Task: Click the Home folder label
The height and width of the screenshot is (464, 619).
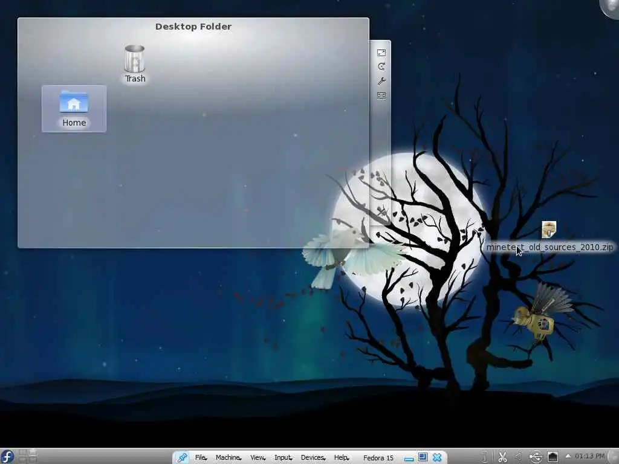Action: [74, 123]
